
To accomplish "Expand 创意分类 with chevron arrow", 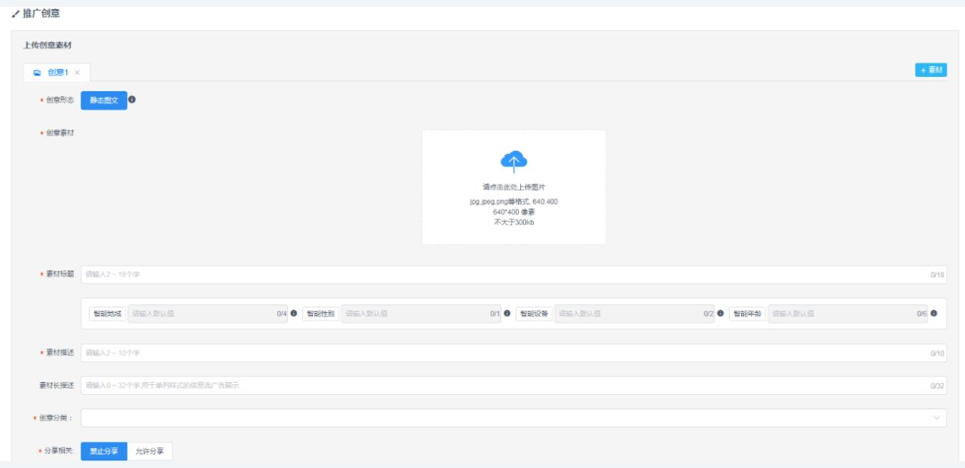I will click(936, 418).
